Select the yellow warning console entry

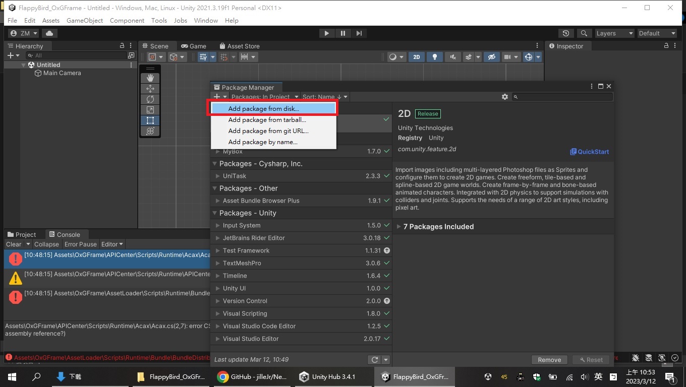point(107,278)
